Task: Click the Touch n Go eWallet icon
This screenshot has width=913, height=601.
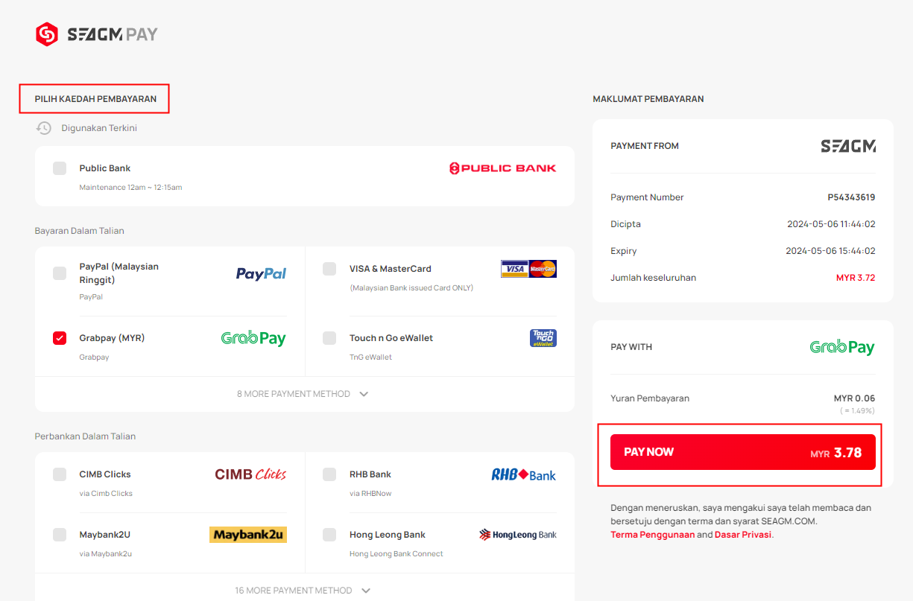Action: pyautogui.click(x=543, y=338)
